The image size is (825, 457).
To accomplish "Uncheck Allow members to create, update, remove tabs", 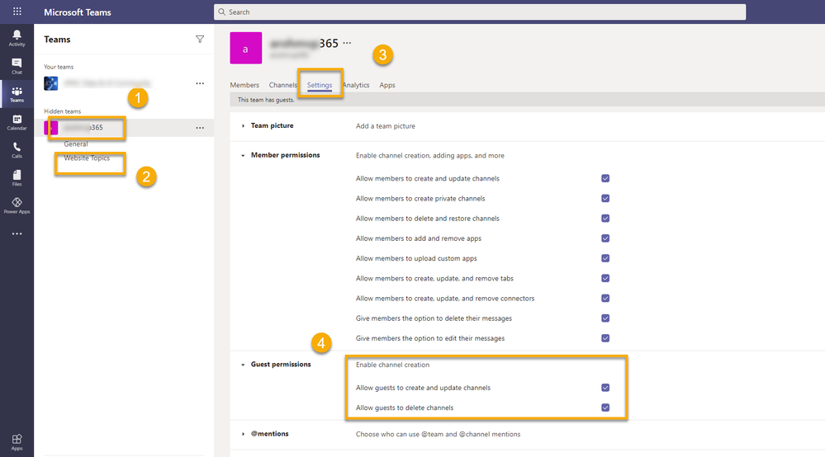I will (605, 278).
